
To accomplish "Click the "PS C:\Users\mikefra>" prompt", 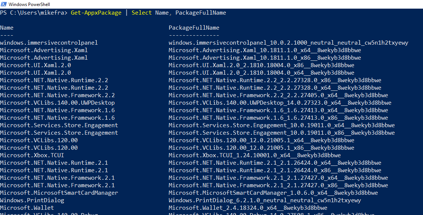I will [34, 13].
